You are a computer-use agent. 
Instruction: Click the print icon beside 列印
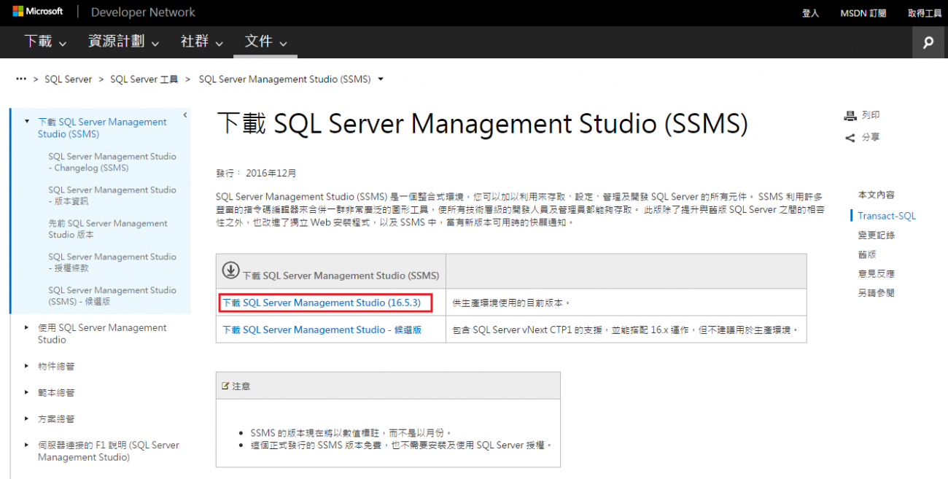coord(850,115)
